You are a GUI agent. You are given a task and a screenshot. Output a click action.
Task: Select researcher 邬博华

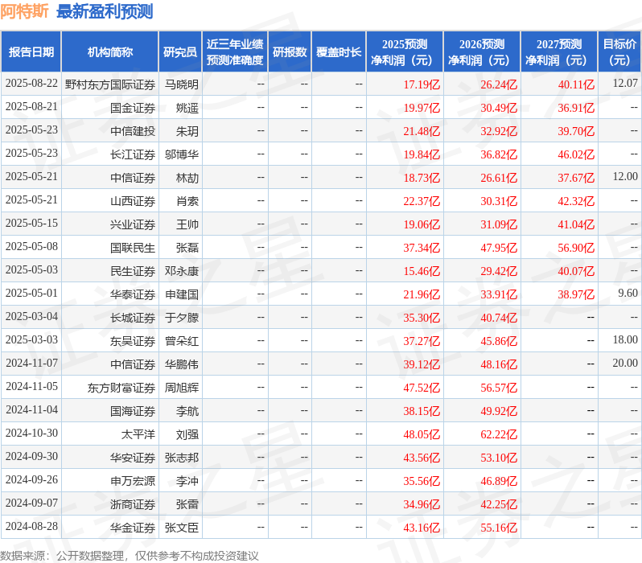(181, 154)
